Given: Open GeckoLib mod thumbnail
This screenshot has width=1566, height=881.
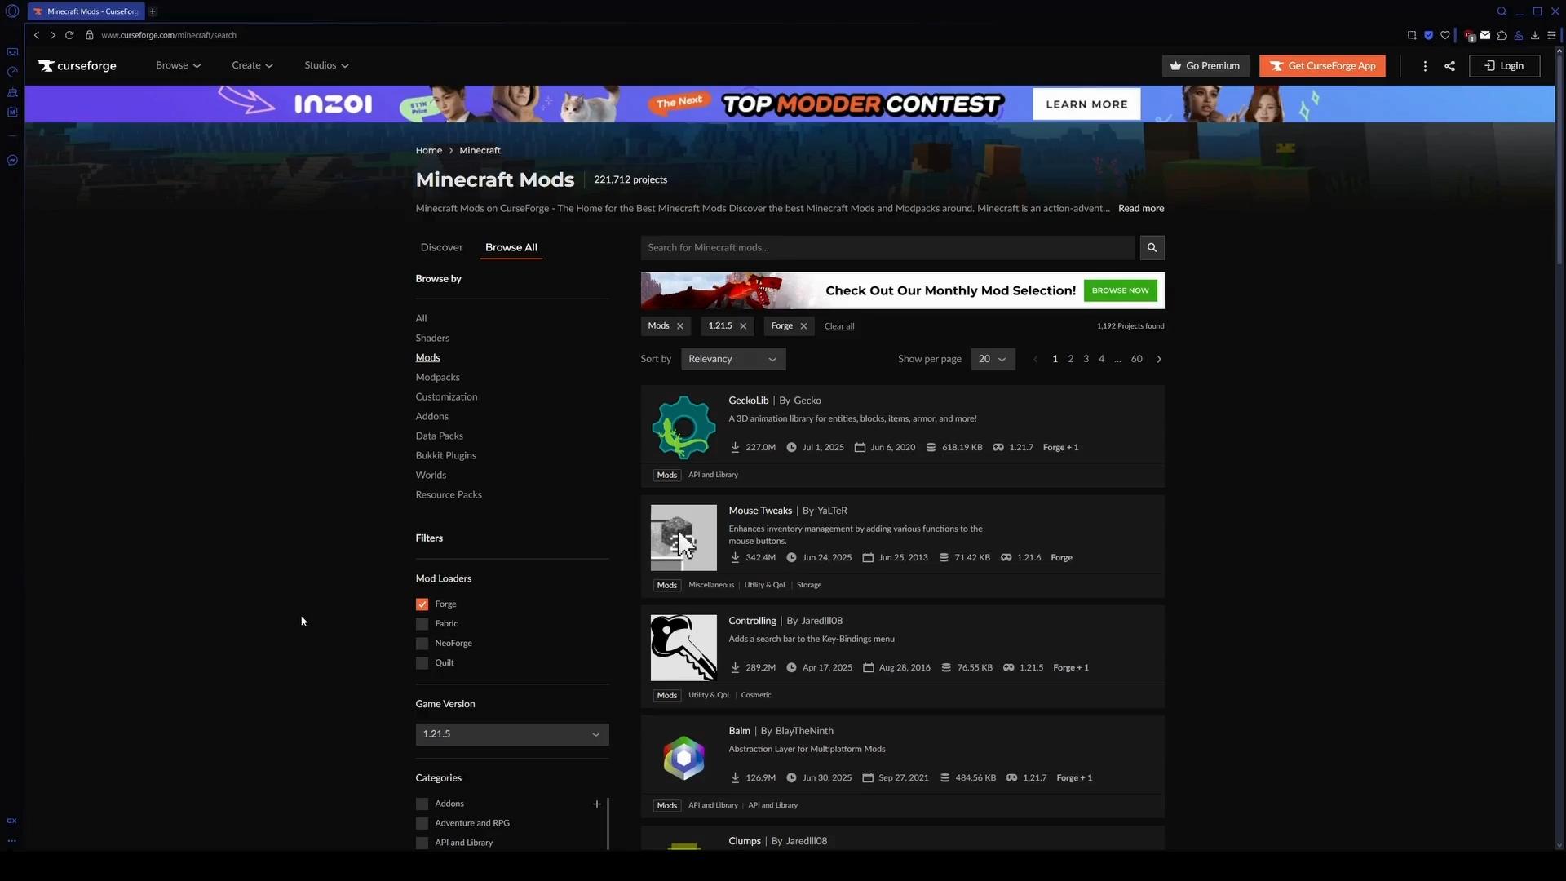Looking at the screenshot, I should [x=683, y=427].
